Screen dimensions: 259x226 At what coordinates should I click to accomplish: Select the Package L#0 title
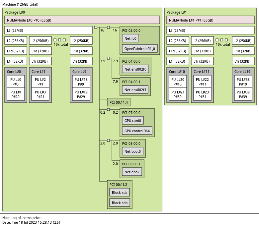15,12
